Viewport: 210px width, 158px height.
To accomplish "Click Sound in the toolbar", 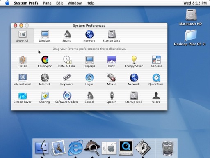I will [67, 36].
